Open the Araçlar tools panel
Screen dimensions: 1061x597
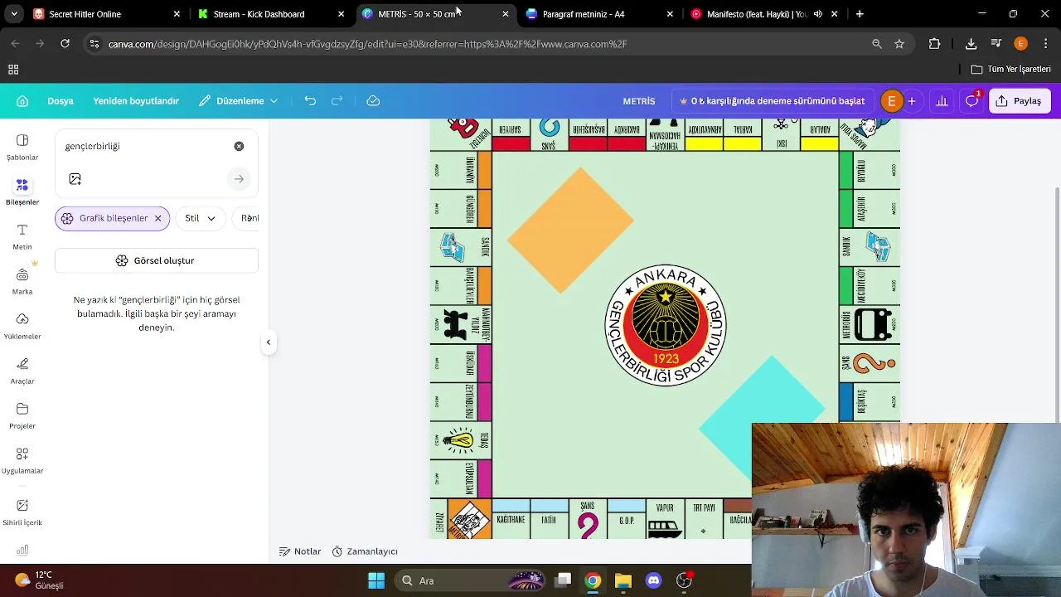(22, 371)
